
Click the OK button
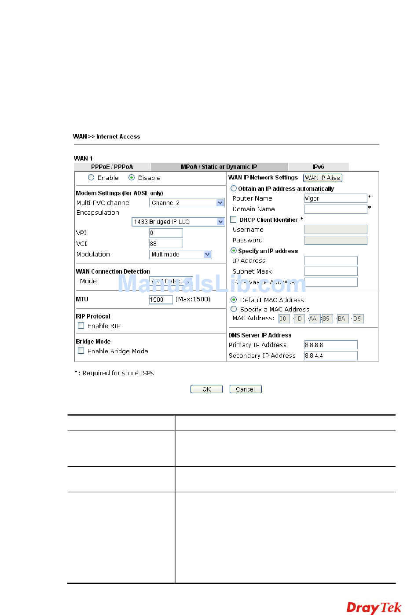coord(206,389)
